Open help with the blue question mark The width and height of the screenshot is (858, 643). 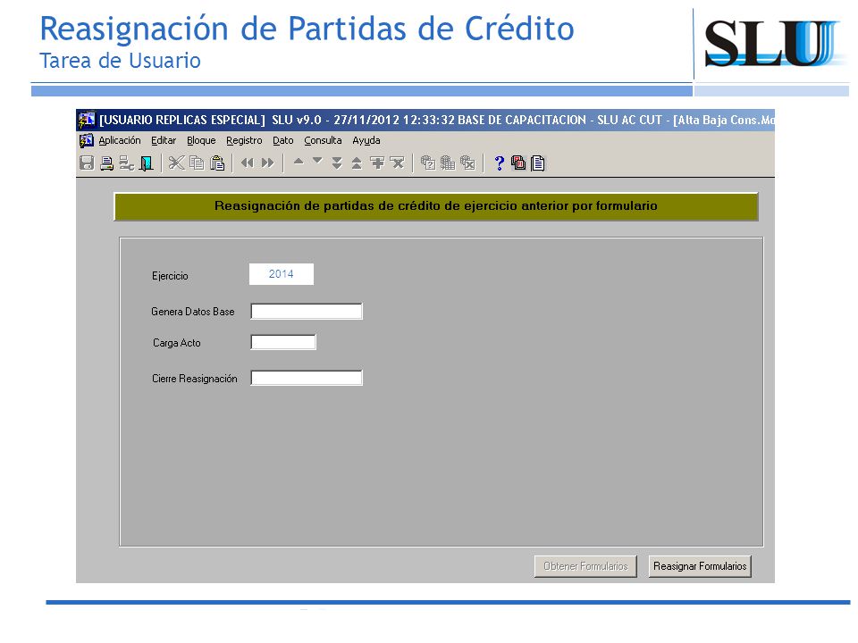499,163
